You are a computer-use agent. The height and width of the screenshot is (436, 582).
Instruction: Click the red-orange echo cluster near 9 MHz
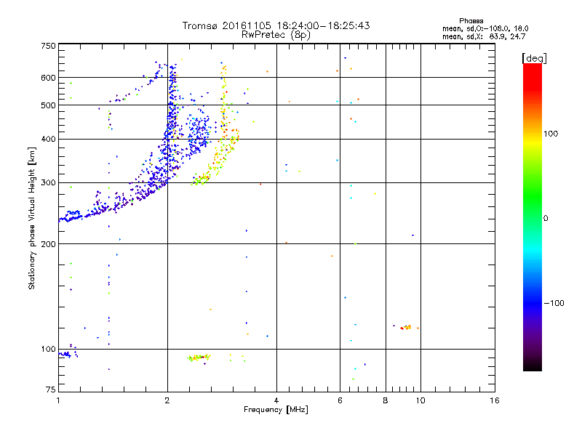pyautogui.click(x=406, y=327)
